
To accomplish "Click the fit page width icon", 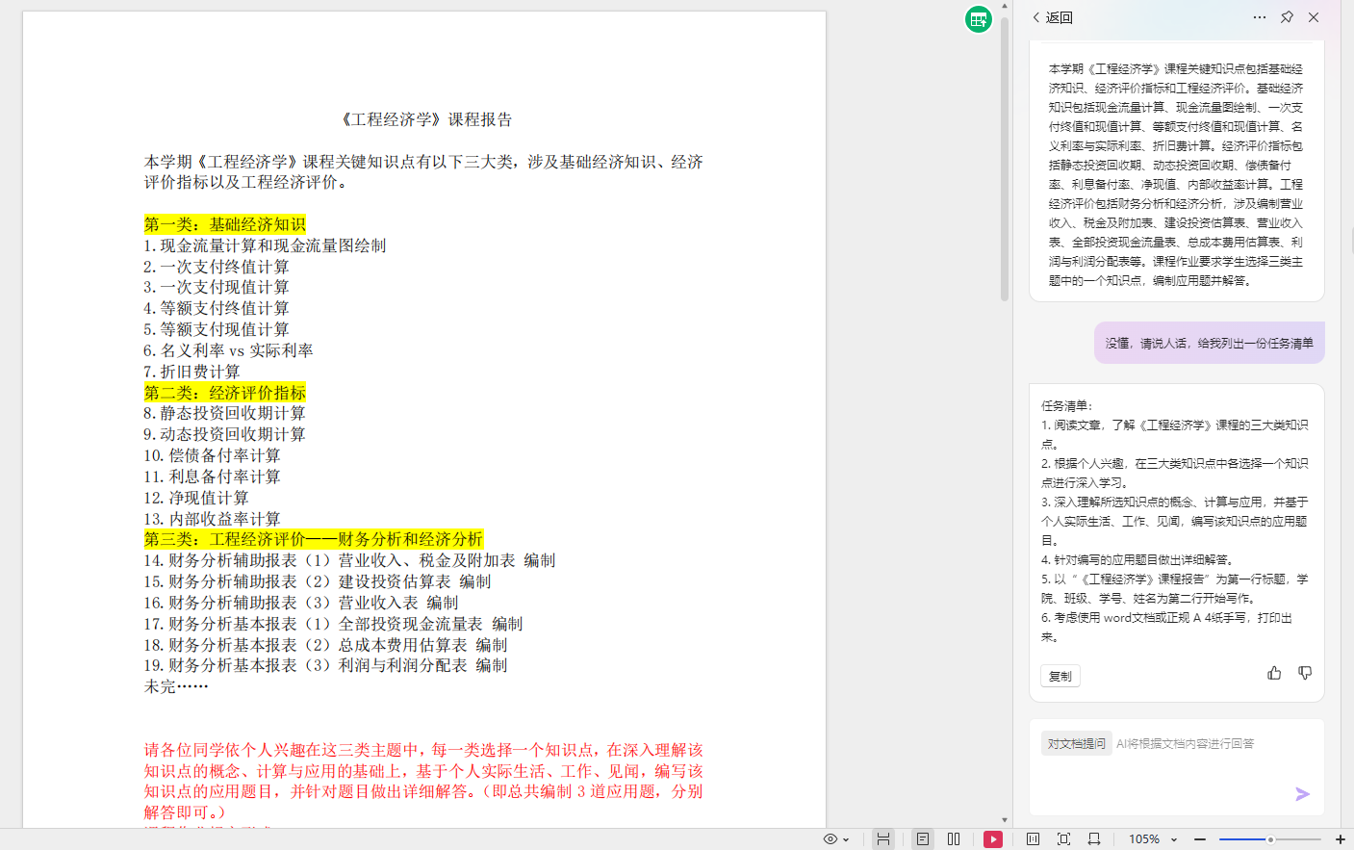I will 1094,839.
